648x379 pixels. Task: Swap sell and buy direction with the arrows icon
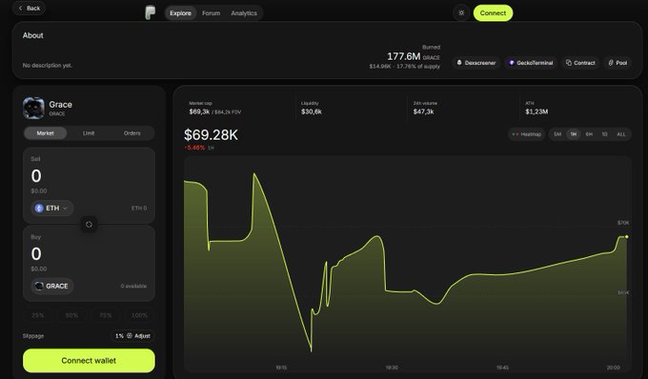click(89, 224)
